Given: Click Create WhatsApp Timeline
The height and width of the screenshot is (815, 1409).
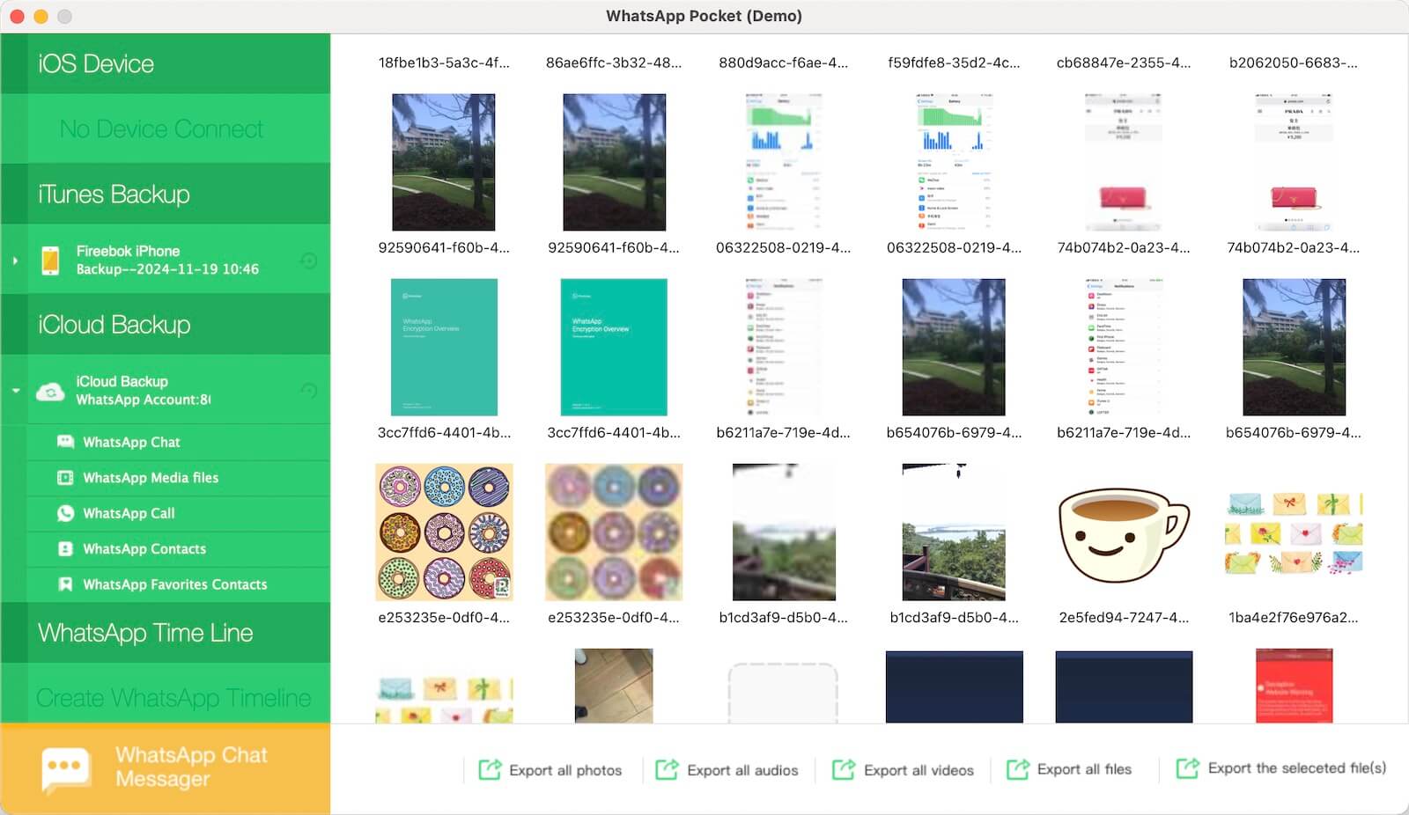Looking at the screenshot, I should [173, 698].
